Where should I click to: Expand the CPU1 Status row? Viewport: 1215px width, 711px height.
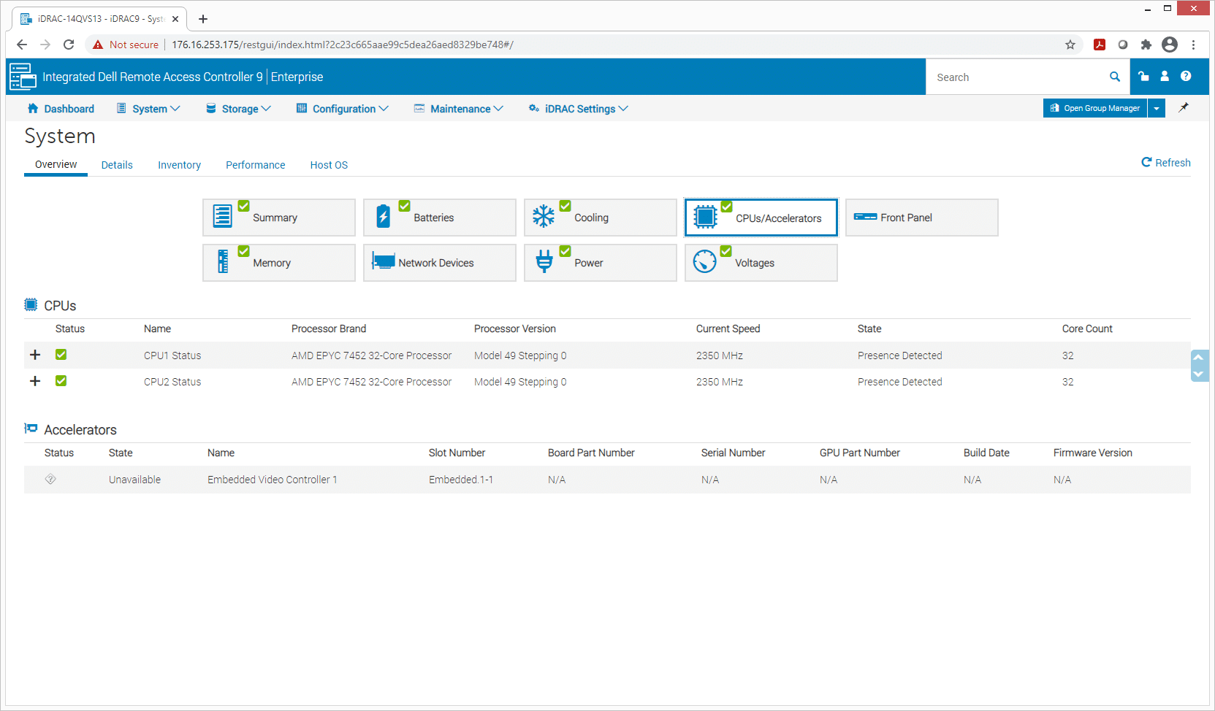point(35,355)
